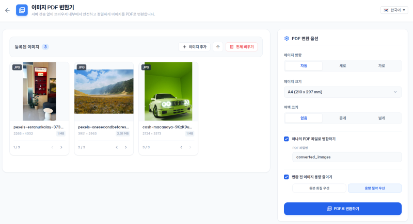Move image 2/3 right with next arrow
Screen dimensions: 413x224
[126, 147]
